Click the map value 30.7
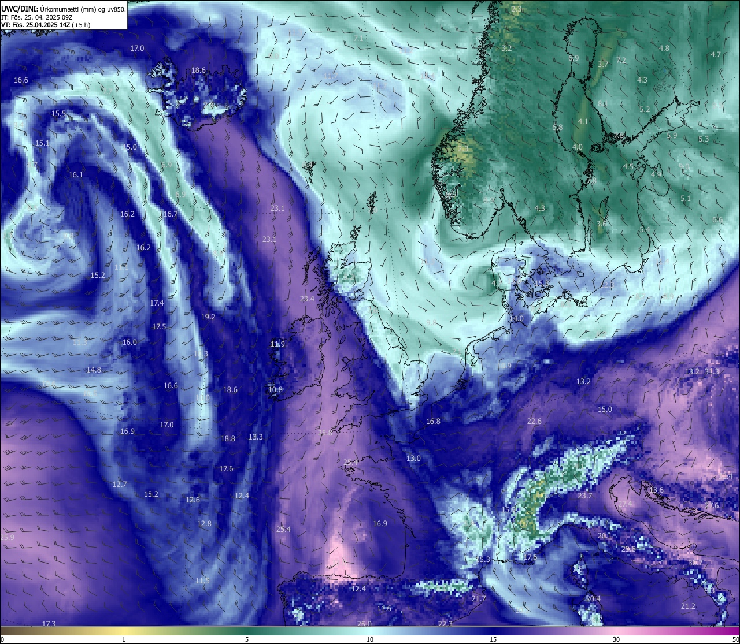The image size is (740, 644). coord(695,563)
